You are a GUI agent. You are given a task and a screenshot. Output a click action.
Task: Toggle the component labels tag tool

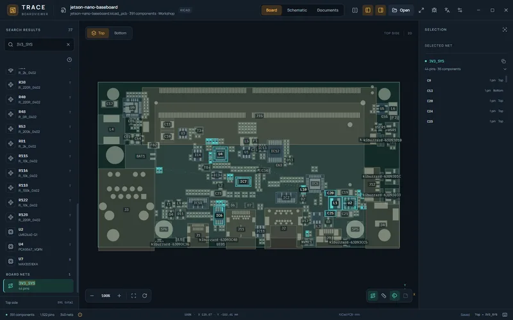click(394, 296)
